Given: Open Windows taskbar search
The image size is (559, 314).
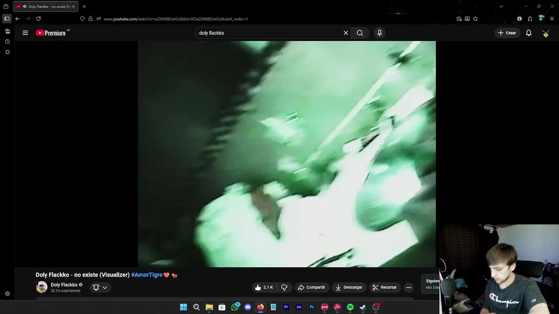Looking at the screenshot, I should coord(197,307).
